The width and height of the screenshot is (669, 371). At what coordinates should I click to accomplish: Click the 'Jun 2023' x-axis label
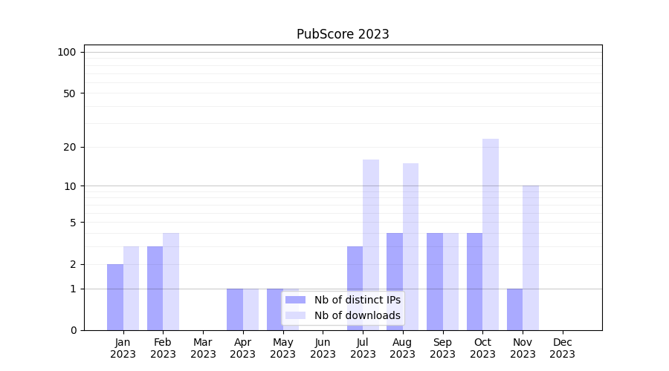point(323,348)
